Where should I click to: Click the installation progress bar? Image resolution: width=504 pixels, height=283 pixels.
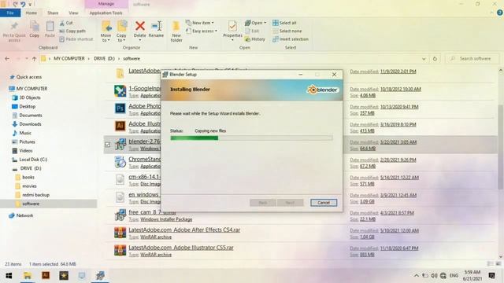pyautogui.click(x=252, y=138)
